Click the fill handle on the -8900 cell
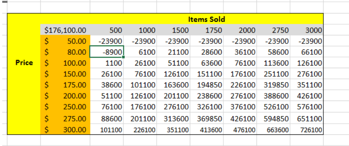Image resolution: width=349 pixels, height=146 pixels. click(x=123, y=57)
